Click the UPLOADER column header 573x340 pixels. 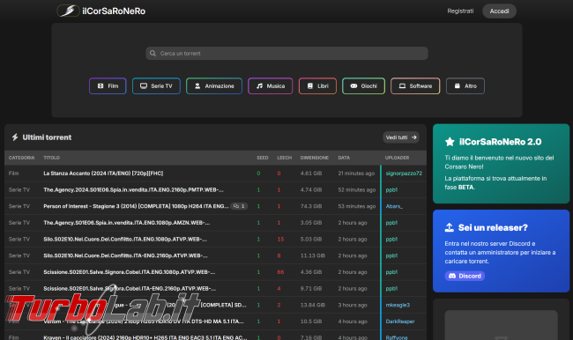pos(397,158)
